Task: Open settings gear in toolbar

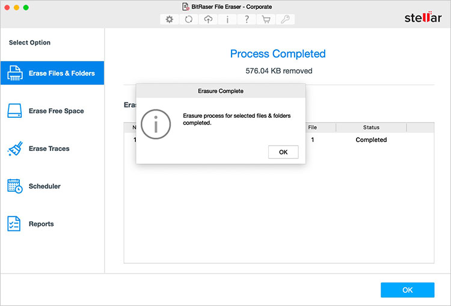Action: [x=170, y=19]
